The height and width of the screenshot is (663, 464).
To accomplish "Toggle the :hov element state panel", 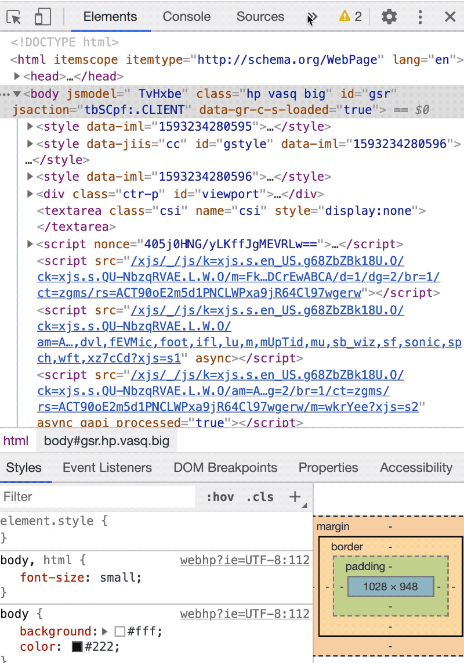I will [x=220, y=497].
